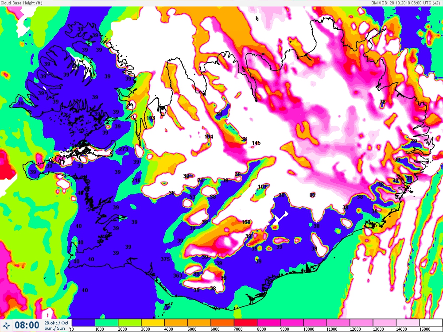This screenshot has width=443, height=332.
Task: Select the magenta swatch for 8000–9000 ft
Action: coord(269,323)
